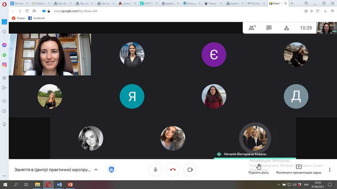Launch PowerPoint from the taskbar
The height and width of the screenshot is (189, 337).
coord(70,185)
